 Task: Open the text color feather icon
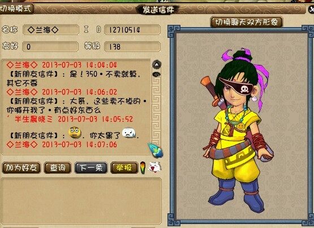pos(143,168)
